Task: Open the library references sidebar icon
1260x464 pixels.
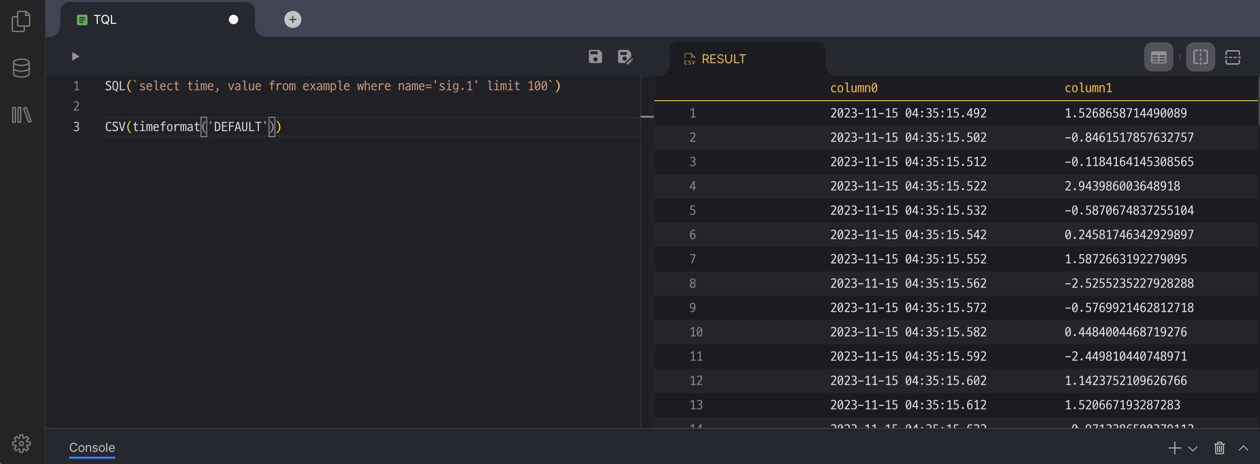Action: tap(21, 115)
